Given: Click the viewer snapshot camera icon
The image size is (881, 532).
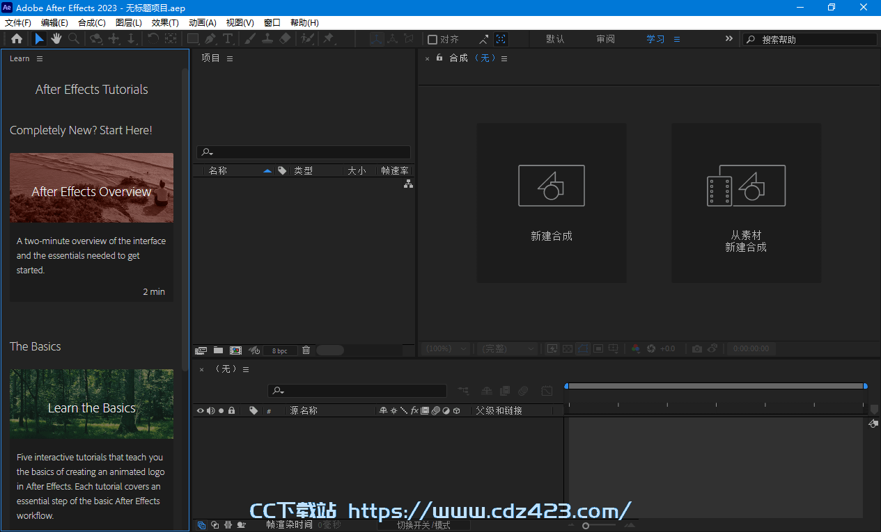Looking at the screenshot, I should [697, 348].
